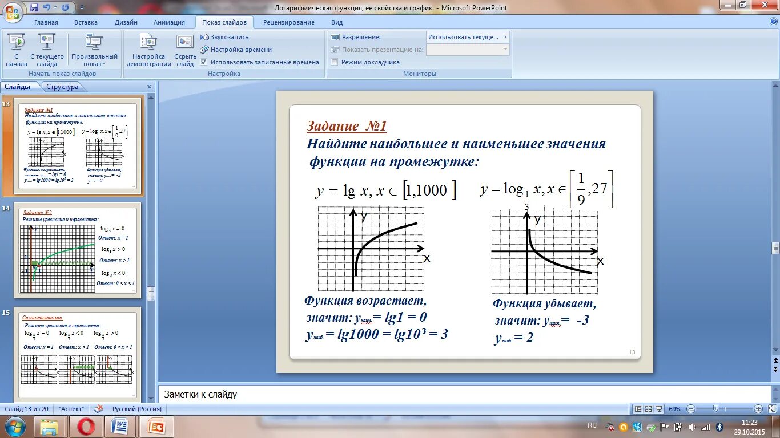This screenshot has height=438, width=780.
Task: Click in Заметки к слайду notes field
Action: [464, 394]
